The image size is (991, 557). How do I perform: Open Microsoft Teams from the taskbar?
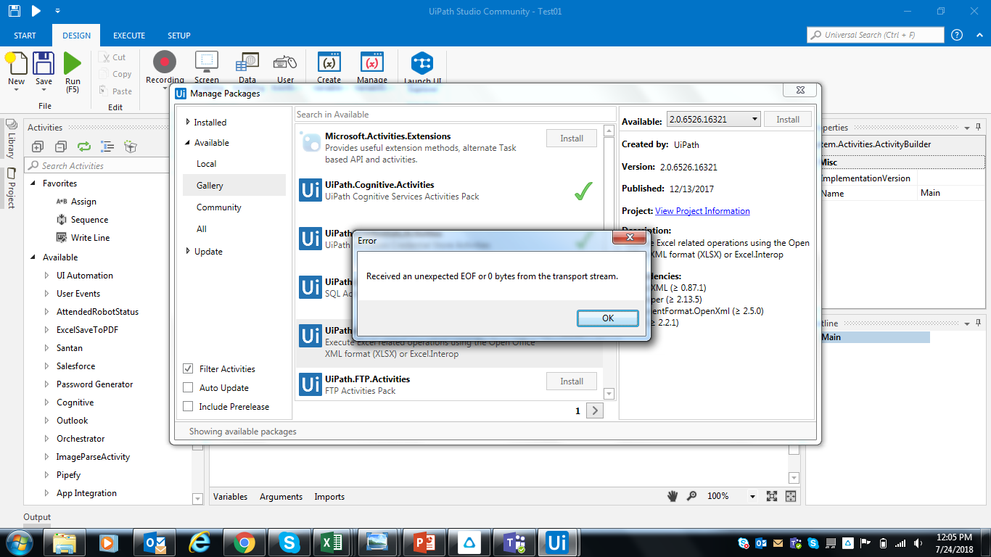point(514,542)
